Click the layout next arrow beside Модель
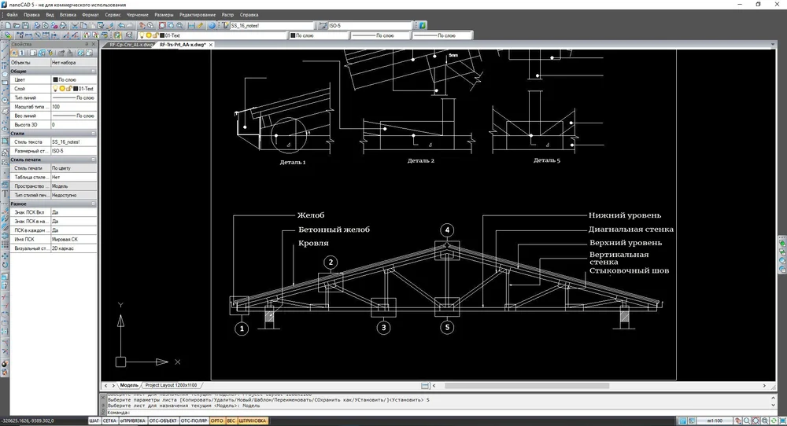This screenshot has height=426, width=787. [113, 385]
